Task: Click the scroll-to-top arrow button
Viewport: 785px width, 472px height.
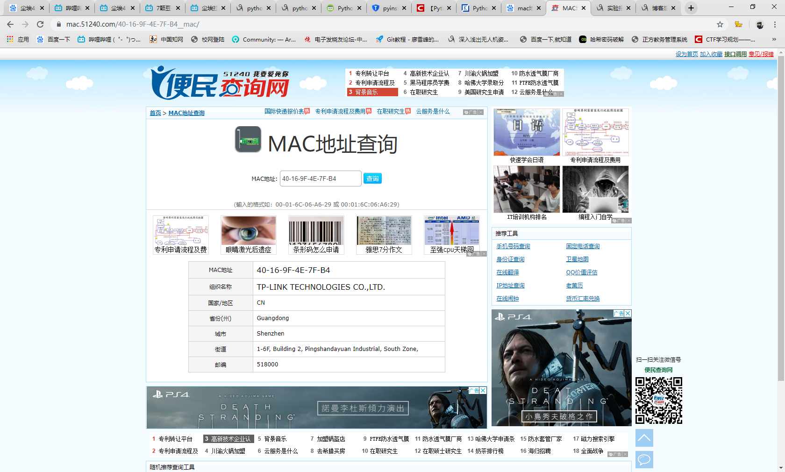Action: tap(644, 438)
